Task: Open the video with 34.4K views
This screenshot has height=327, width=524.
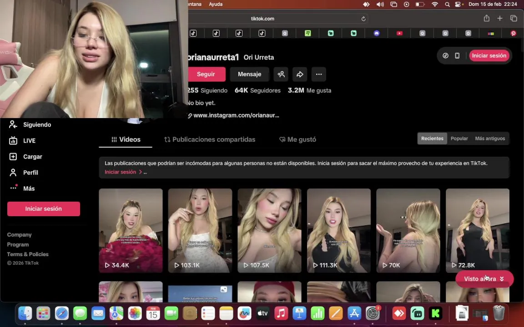Action: point(131,231)
